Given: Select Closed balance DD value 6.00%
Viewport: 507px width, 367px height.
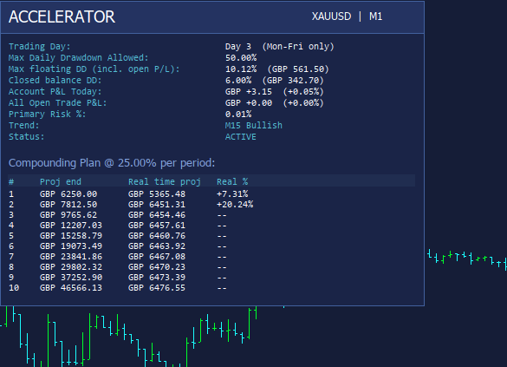Looking at the screenshot, I should click(x=238, y=81).
